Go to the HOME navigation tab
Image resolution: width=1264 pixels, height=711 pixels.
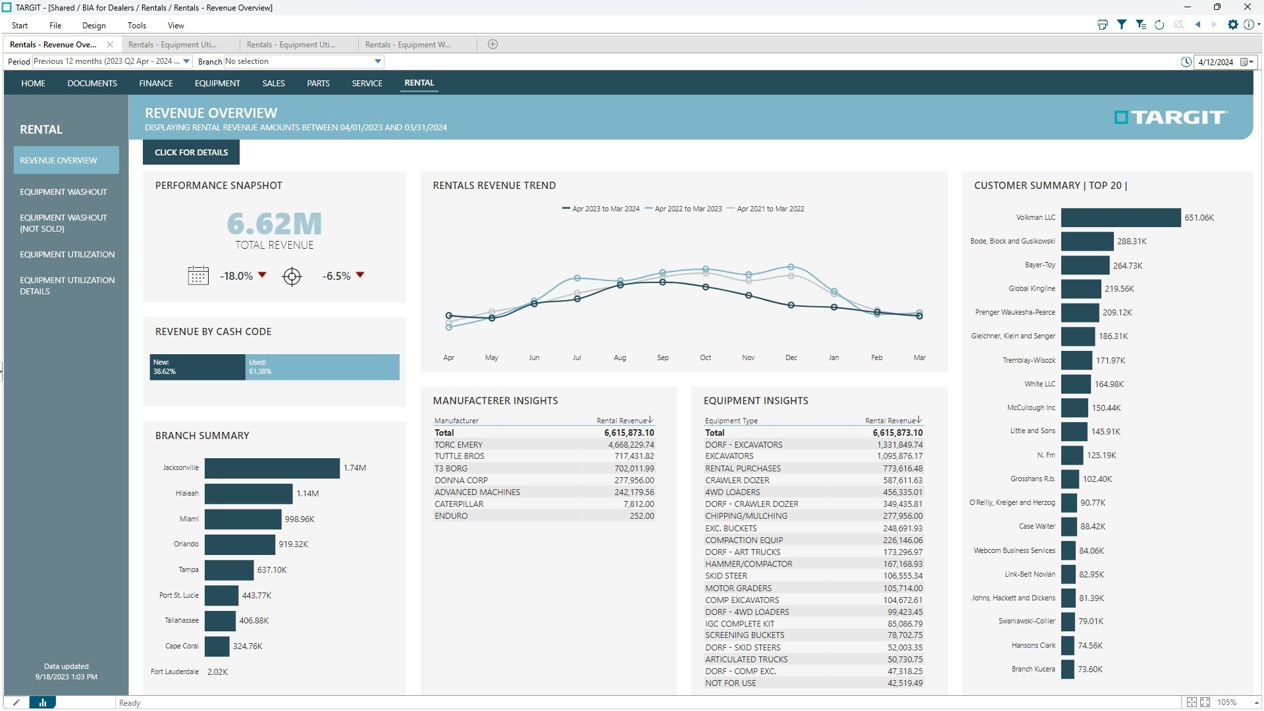coord(33,84)
